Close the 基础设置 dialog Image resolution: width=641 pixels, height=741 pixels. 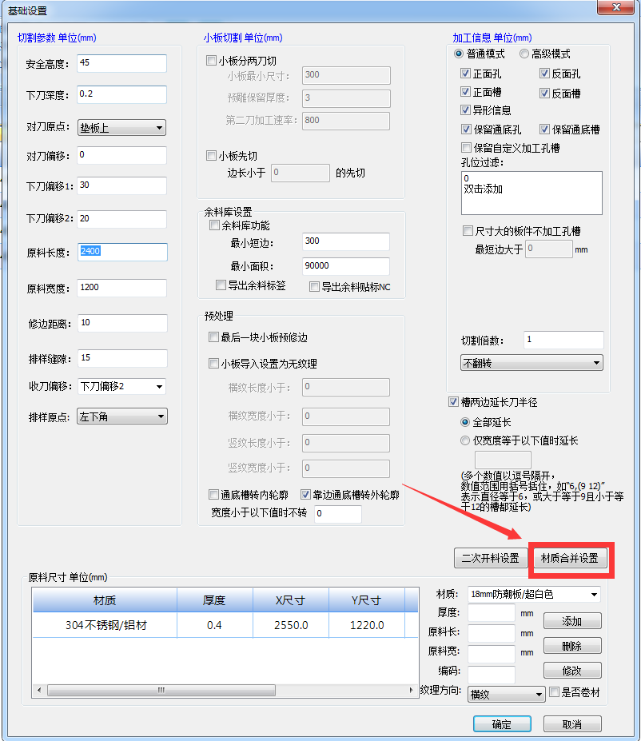615,7
